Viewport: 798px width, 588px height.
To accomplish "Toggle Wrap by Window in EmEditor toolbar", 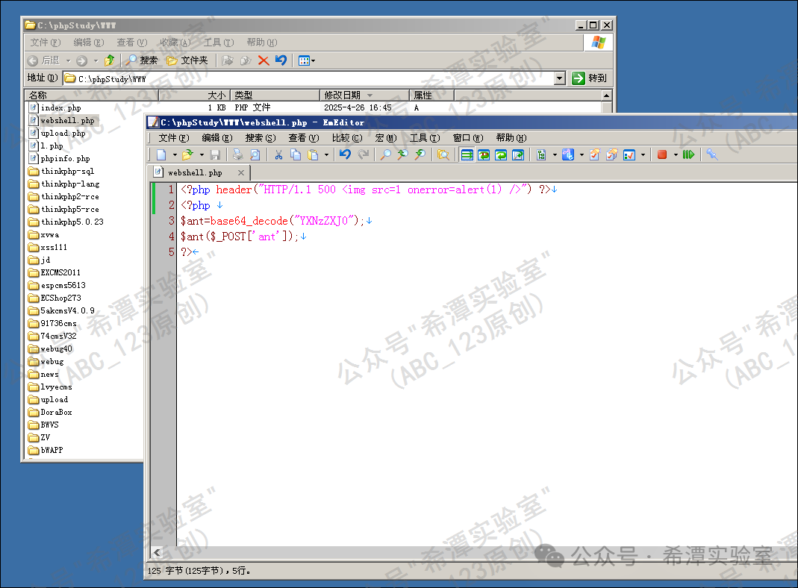I will tap(502, 154).
